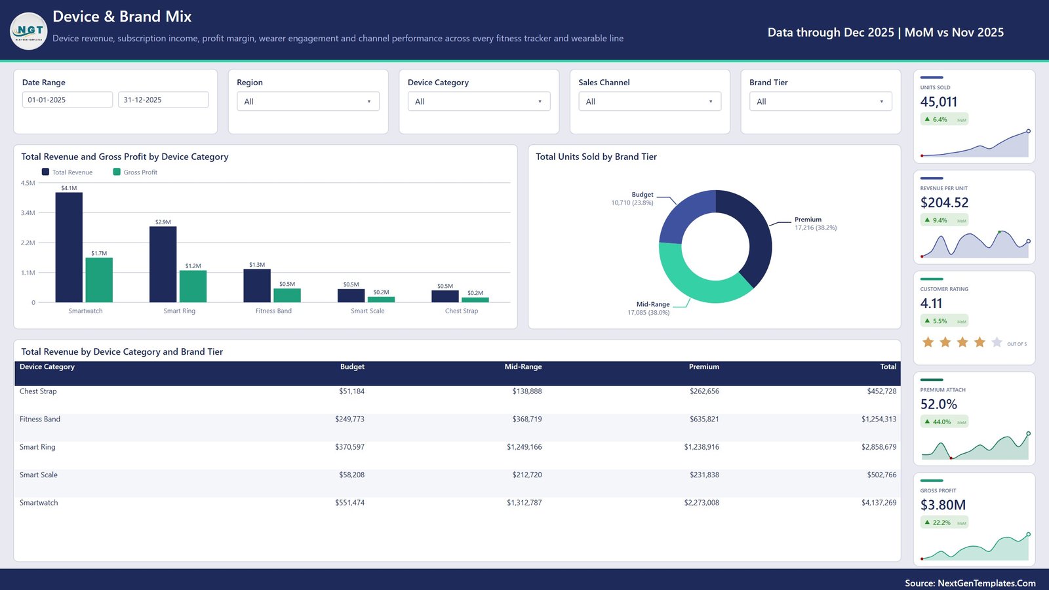Open the Revenue Per Unit sparkline

tap(975, 245)
